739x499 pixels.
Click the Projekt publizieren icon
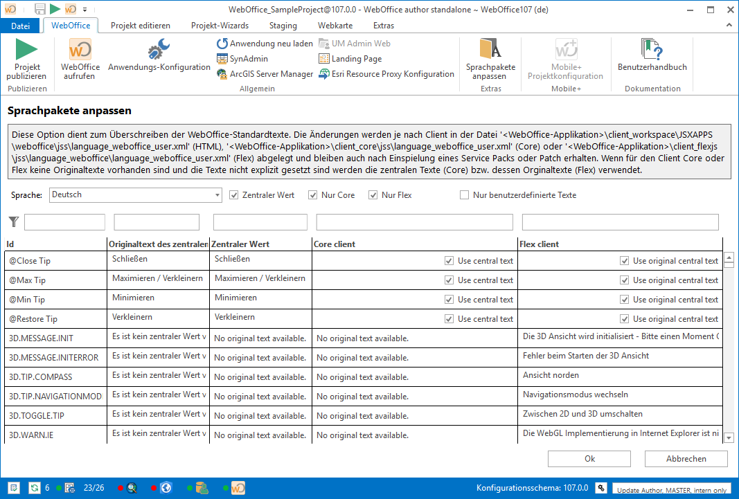(x=27, y=51)
